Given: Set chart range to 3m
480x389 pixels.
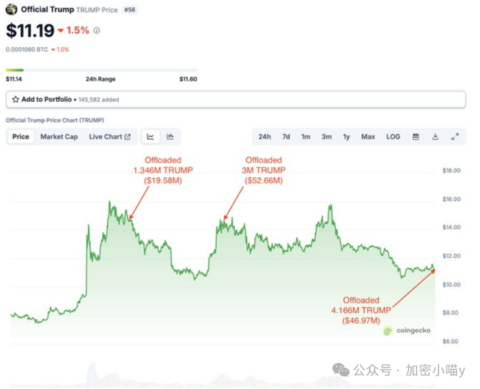Looking at the screenshot, I should click(327, 137).
